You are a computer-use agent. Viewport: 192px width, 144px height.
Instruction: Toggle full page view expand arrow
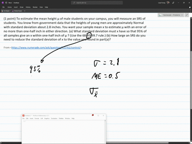[187, 15]
